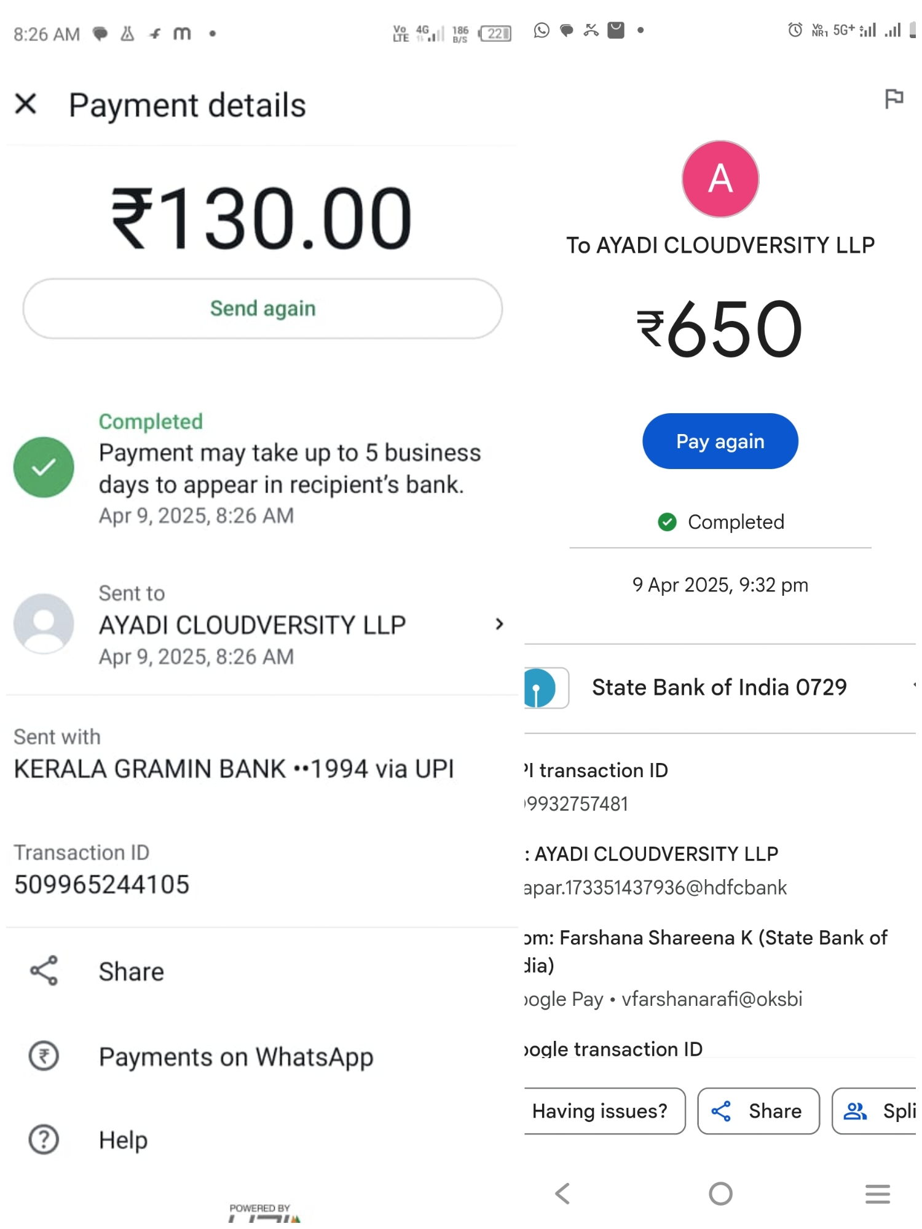Tap the report flag icon
Screen dimensions: 922x1229
point(893,98)
